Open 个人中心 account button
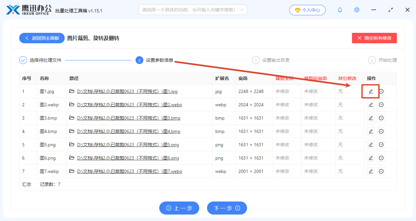 (307, 10)
